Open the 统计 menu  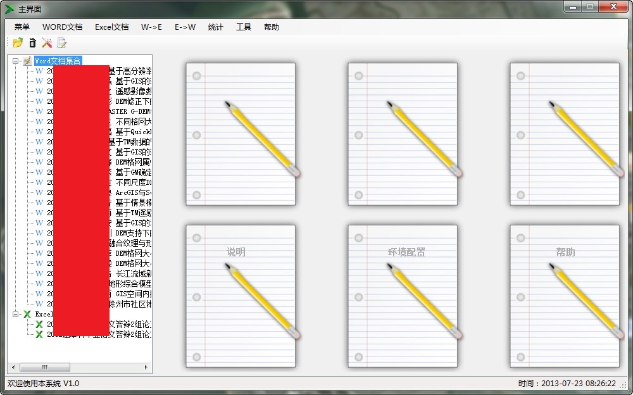click(216, 27)
